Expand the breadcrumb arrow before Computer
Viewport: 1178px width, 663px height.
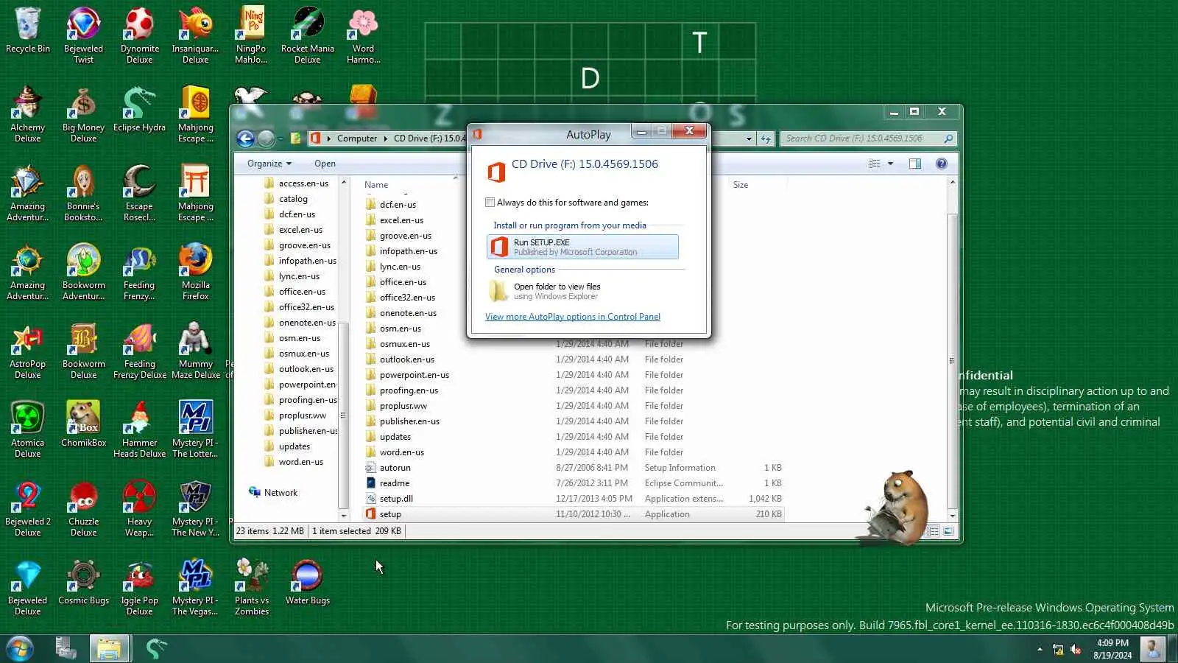pyautogui.click(x=328, y=138)
